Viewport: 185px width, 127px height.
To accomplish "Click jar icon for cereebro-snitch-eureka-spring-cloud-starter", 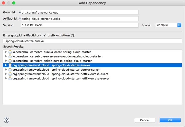I will click(10, 61).
